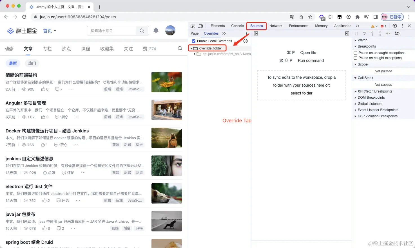Click the search magnifier in Juejin search box
The image size is (415, 248).
coord(142,31)
